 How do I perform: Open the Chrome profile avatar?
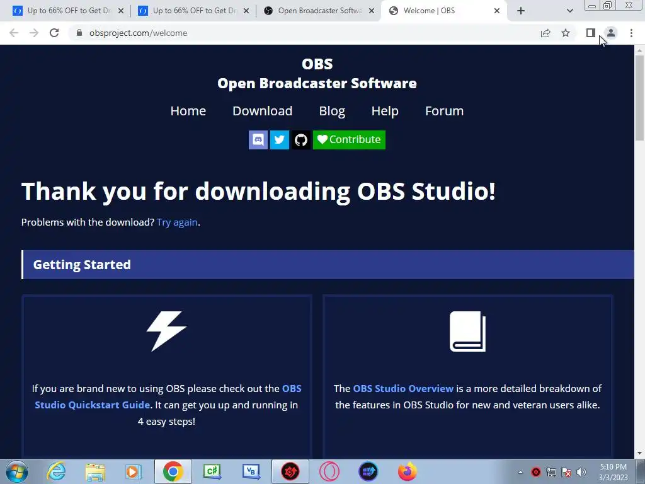tap(611, 33)
